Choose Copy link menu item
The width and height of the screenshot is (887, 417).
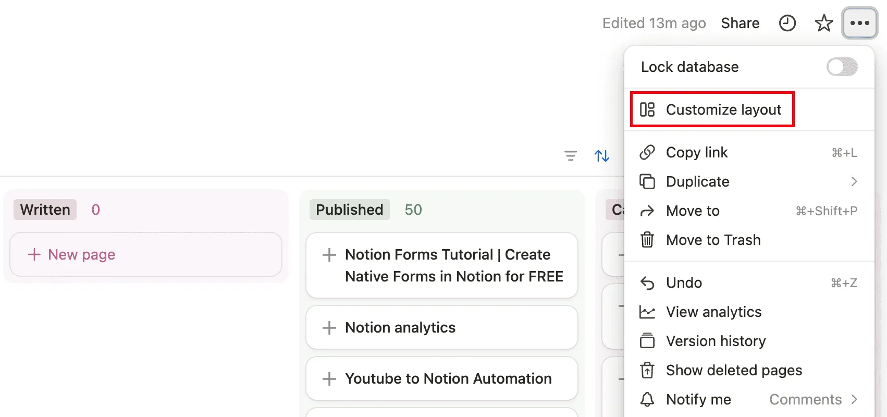tap(697, 152)
